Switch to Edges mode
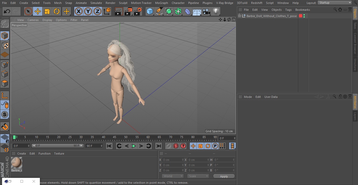 tap(5, 74)
